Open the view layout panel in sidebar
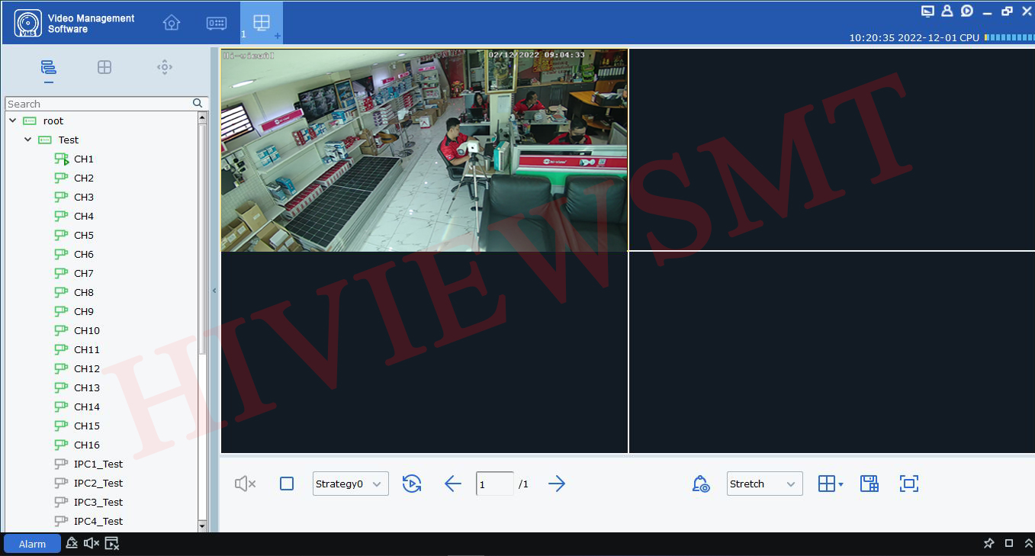Screen dimensions: 1035x556 [x=104, y=67]
